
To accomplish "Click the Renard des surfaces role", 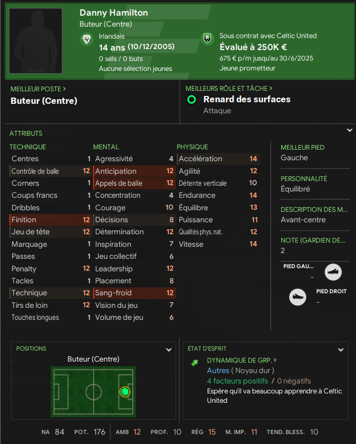I will (x=247, y=99).
